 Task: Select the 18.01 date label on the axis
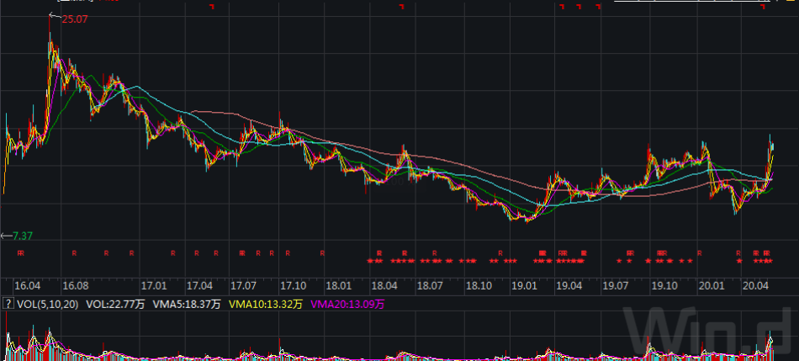[x=339, y=285]
